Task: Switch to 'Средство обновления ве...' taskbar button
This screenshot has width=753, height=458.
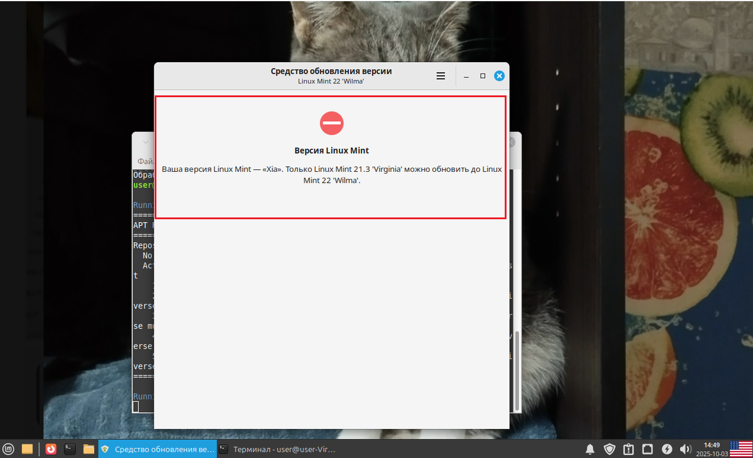Action: tap(158, 449)
